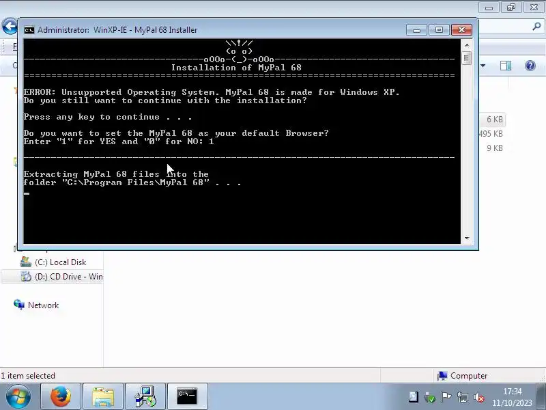Open Windows Explorer from the taskbar
546x410 pixels.
click(103, 396)
